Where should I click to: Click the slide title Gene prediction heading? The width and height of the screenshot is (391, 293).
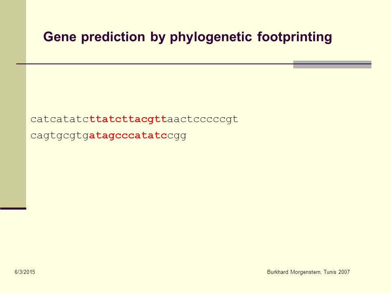(187, 37)
